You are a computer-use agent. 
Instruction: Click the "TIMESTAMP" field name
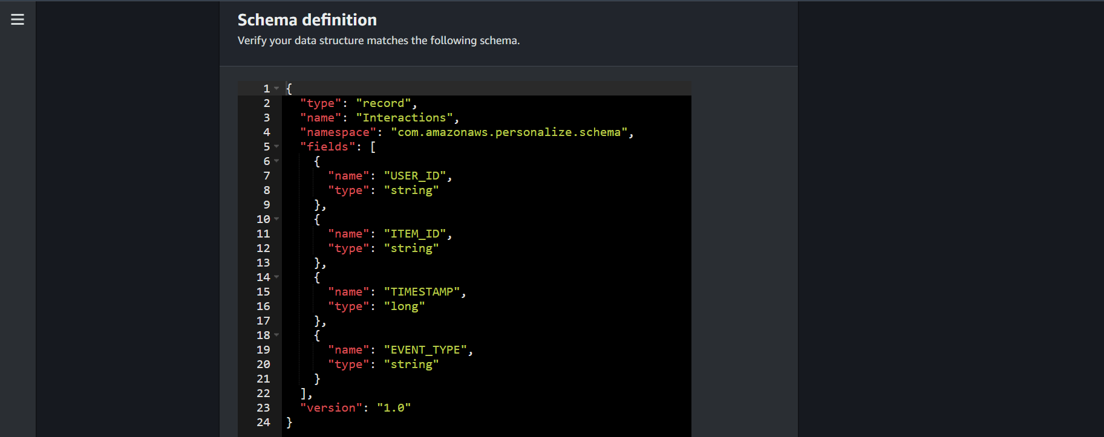pyautogui.click(x=422, y=292)
